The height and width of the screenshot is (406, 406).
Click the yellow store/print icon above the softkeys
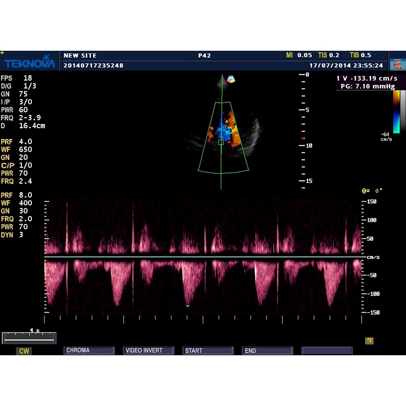tap(369, 341)
